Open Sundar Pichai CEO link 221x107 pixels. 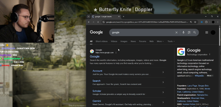(x=189, y=104)
